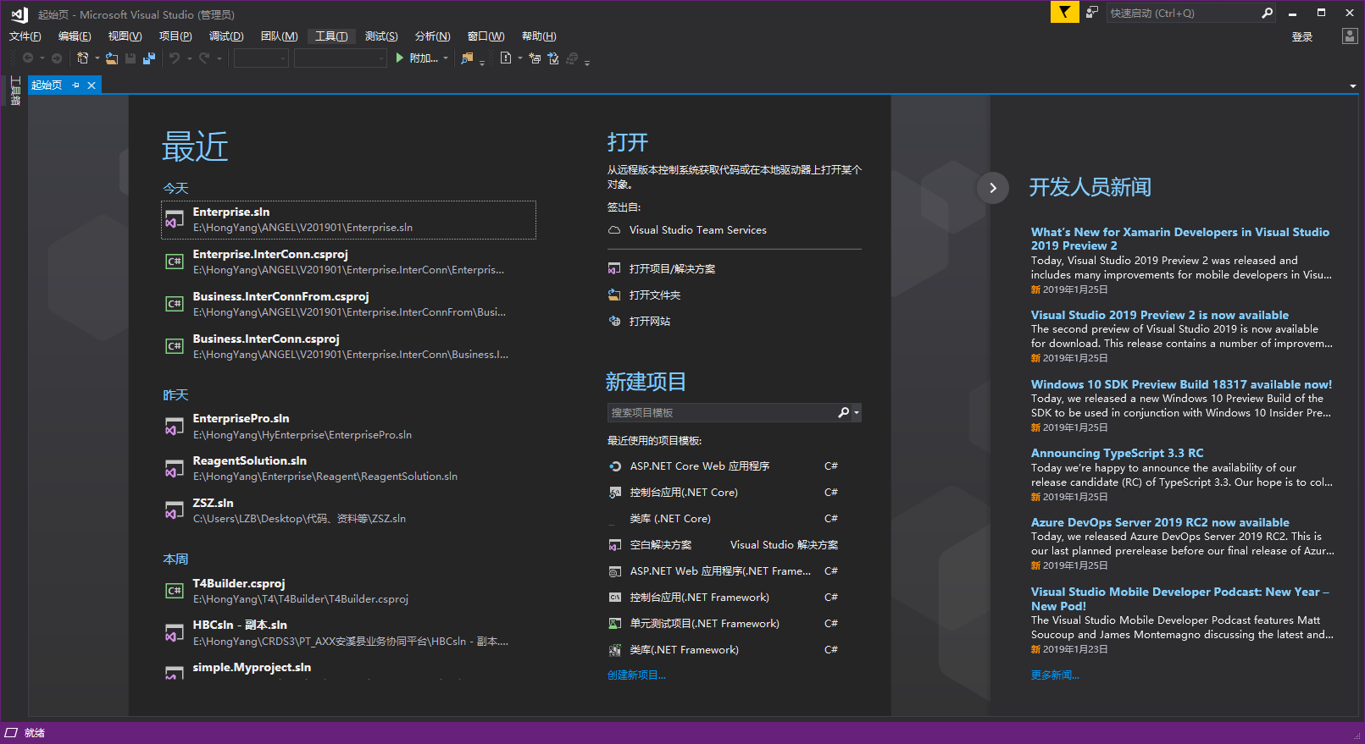Open the 工具(T) menu
Viewport: 1365px width, 744px height.
point(331,36)
